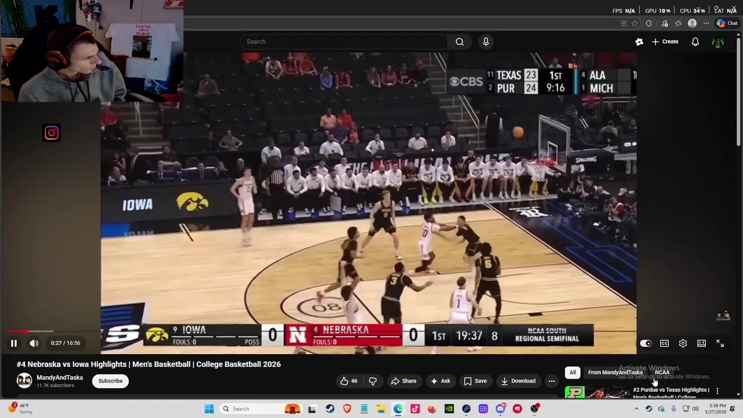
Task: Open the Share dialog
Action: [x=403, y=381]
